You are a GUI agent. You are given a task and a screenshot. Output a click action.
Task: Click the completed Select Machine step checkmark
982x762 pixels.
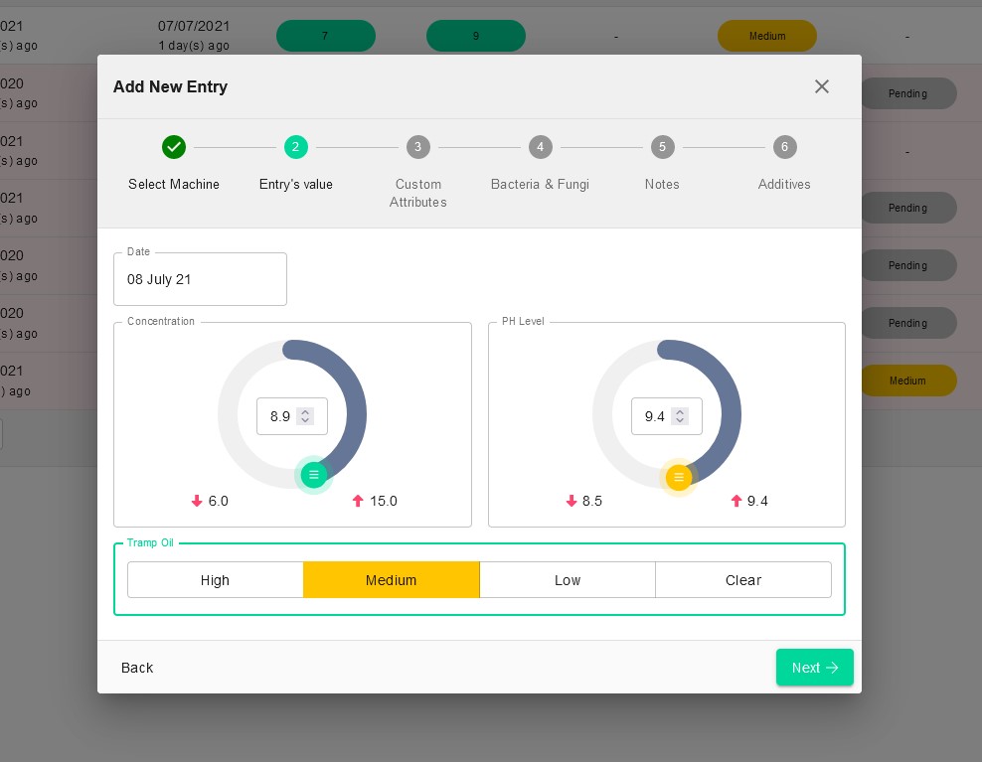(x=174, y=147)
